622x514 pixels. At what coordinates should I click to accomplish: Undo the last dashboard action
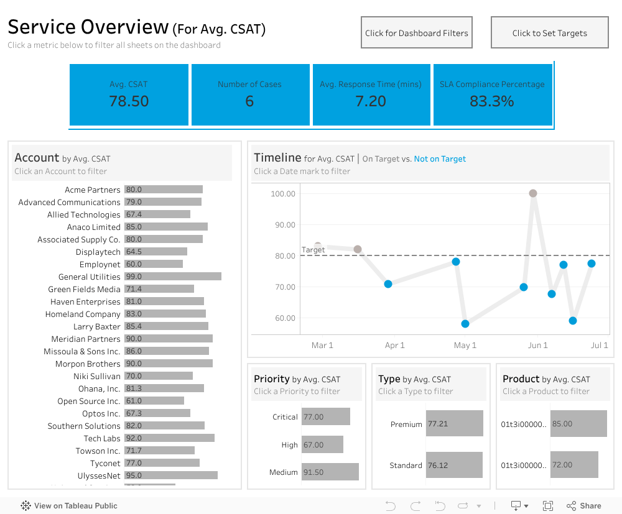point(390,505)
